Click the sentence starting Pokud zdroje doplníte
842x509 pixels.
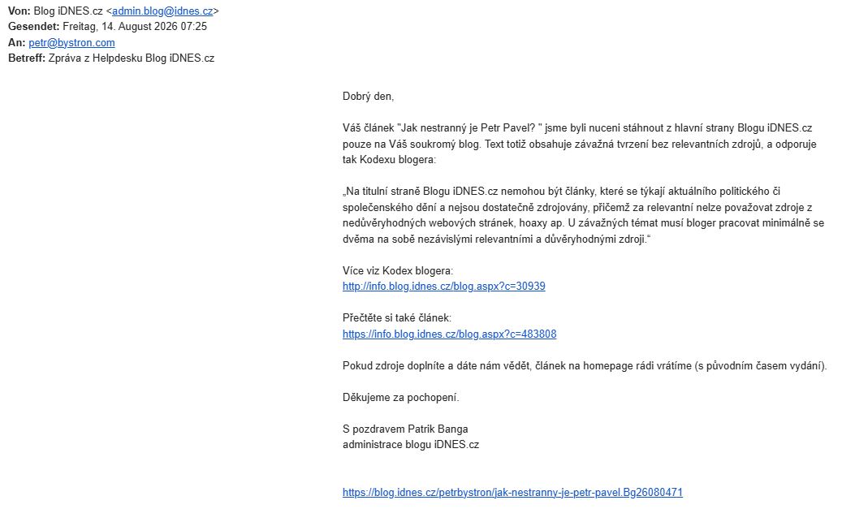(585, 365)
